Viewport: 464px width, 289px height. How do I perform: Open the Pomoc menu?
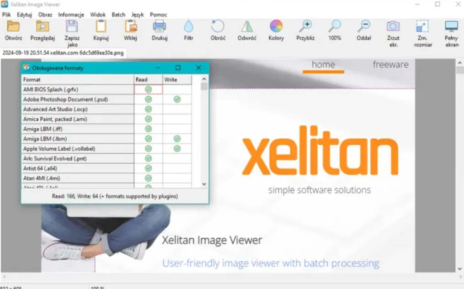click(x=158, y=15)
